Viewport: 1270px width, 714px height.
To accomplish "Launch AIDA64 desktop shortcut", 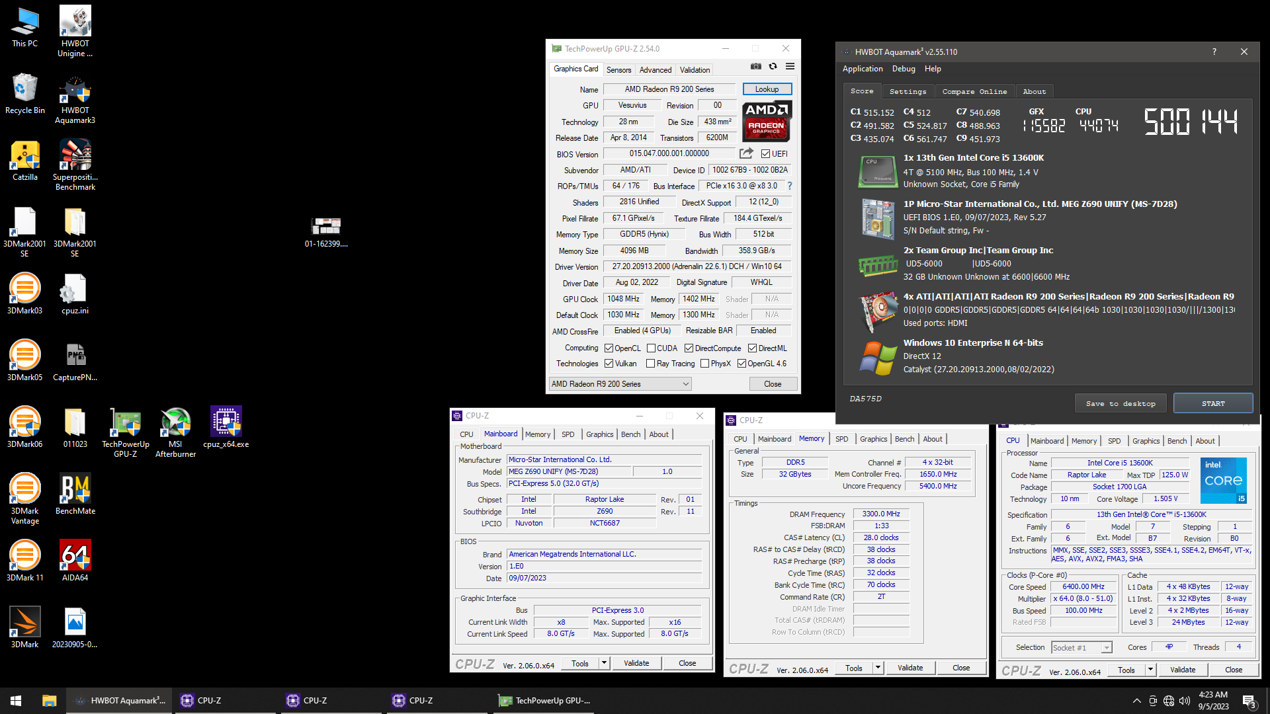I will 75,561.
